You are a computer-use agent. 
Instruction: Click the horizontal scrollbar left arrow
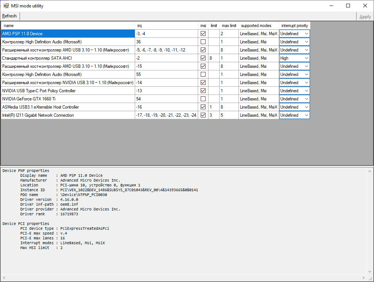[x=4, y=278]
